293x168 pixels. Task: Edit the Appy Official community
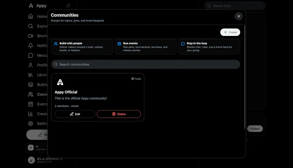(75, 114)
